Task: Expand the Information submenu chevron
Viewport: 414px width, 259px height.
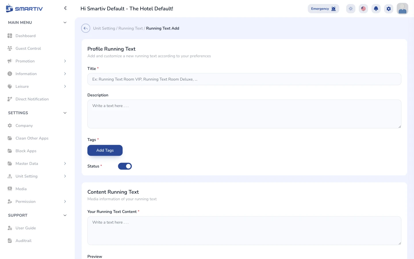Action: 65,74
